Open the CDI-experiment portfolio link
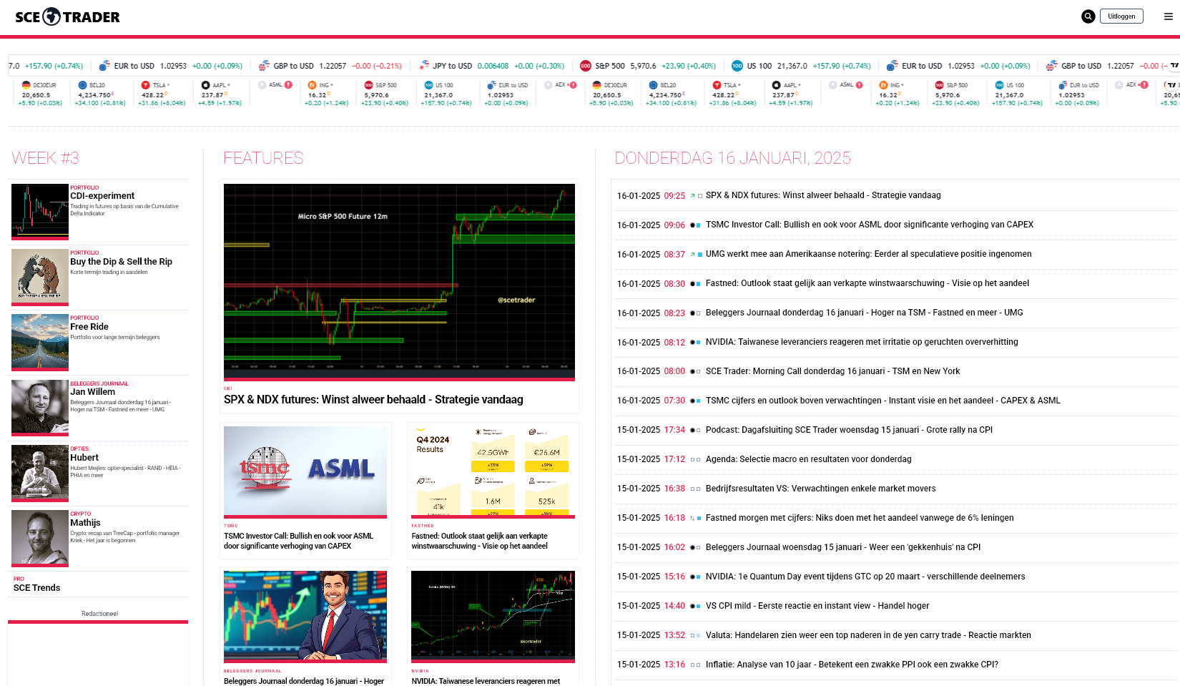This screenshot has height=686, width=1180. (102, 196)
